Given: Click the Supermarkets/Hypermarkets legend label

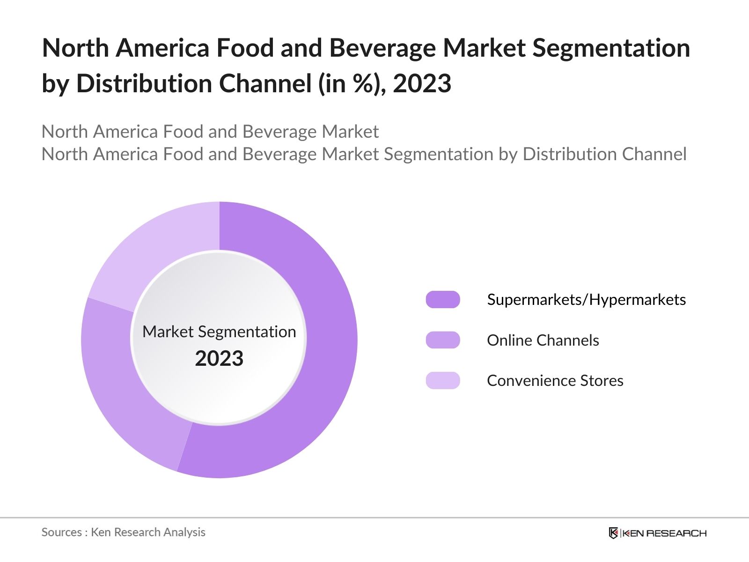Looking at the screenshot, I should click(x=586, y=300).
